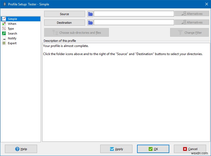
Task: Focus the Destination path input field
Action: click(x=134, y=22)
